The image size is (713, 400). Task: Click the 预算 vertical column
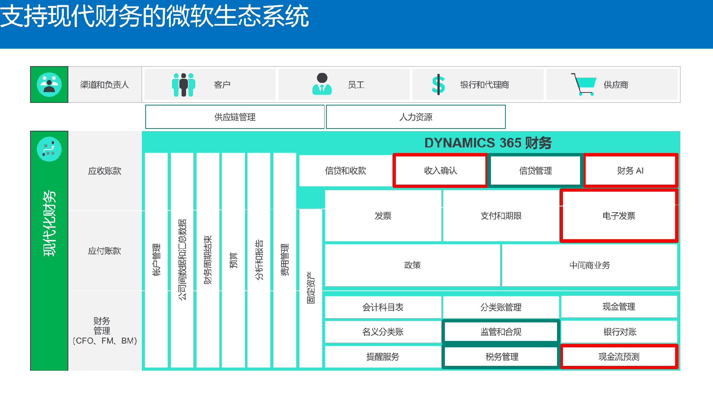233,260
